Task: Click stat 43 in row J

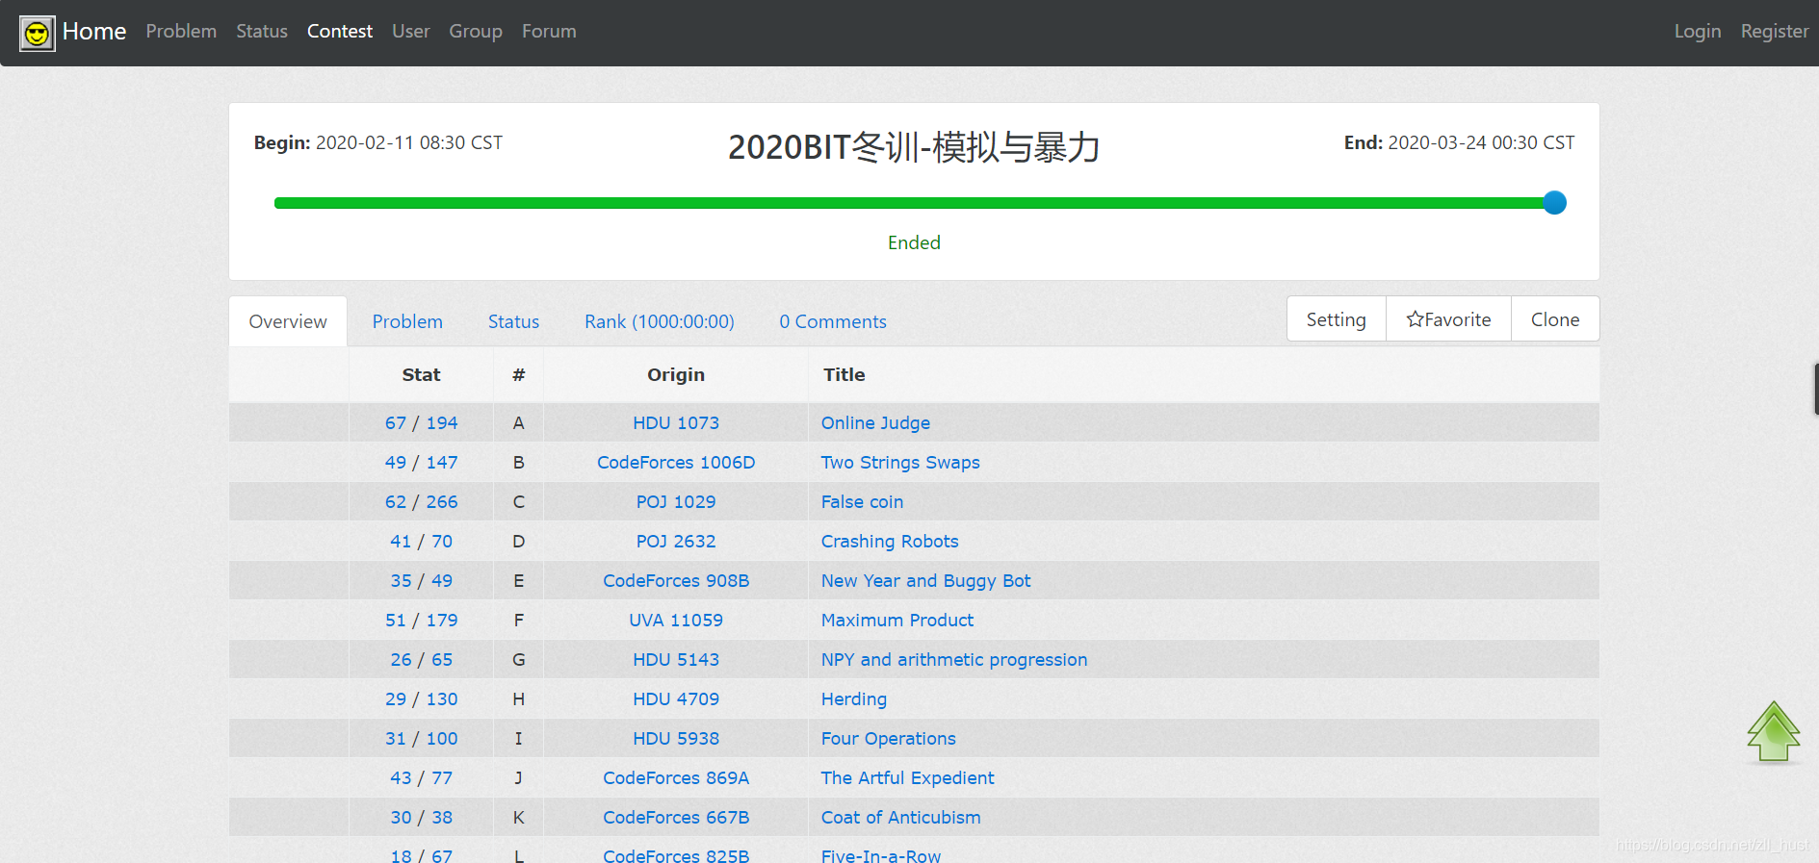Action: tap(401, 777)
